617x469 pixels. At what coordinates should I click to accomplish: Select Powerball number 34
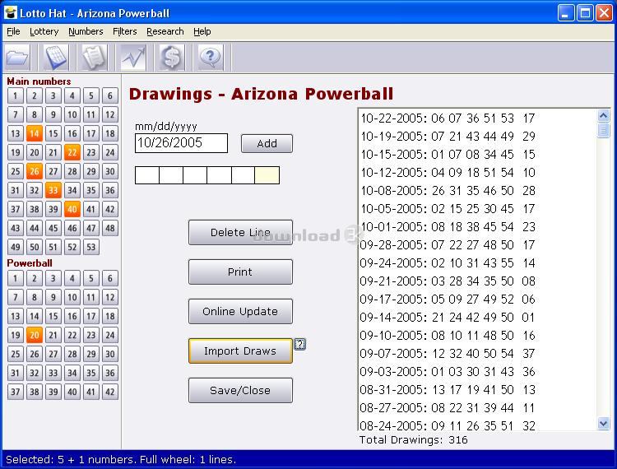pos(72,373)
